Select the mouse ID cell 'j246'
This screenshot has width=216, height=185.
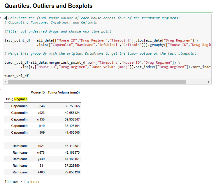[42, 106]
